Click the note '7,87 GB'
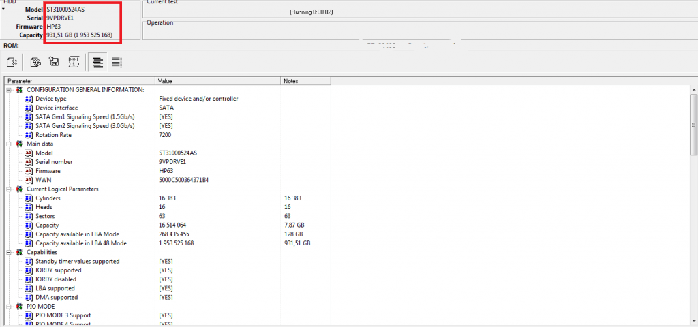Screen dimensions: 698x327 tap(294, 225)
